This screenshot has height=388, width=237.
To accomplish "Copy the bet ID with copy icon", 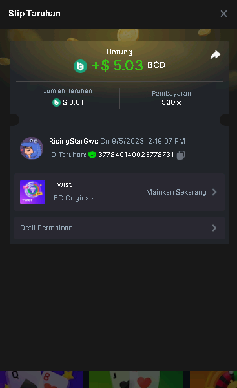I will [x=181, y=155].
